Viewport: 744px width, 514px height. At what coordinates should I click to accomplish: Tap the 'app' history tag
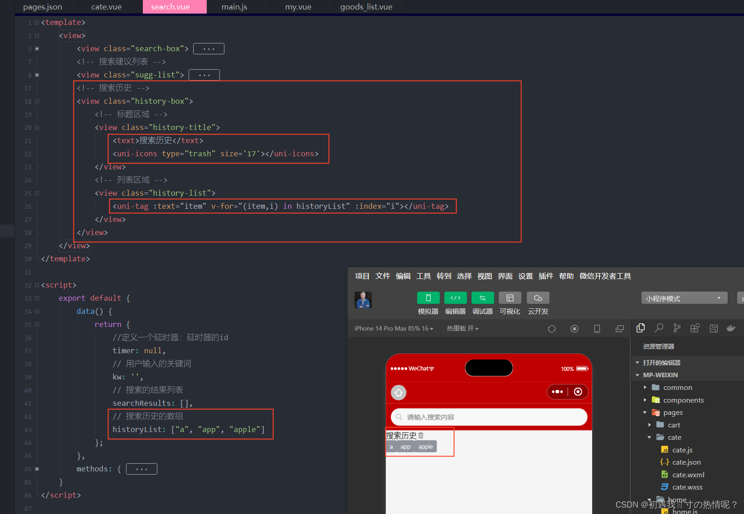tap(405, 447)
